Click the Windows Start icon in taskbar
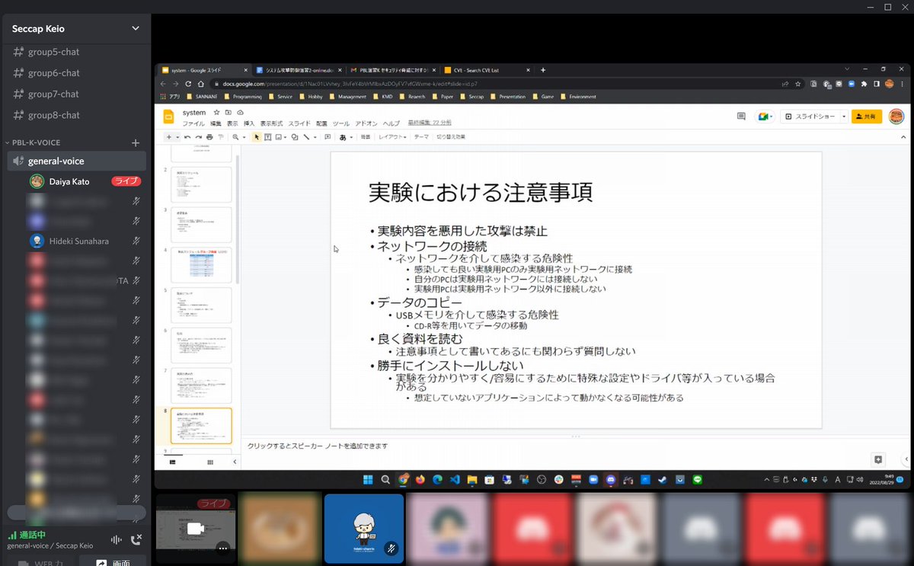 [368, 480]
